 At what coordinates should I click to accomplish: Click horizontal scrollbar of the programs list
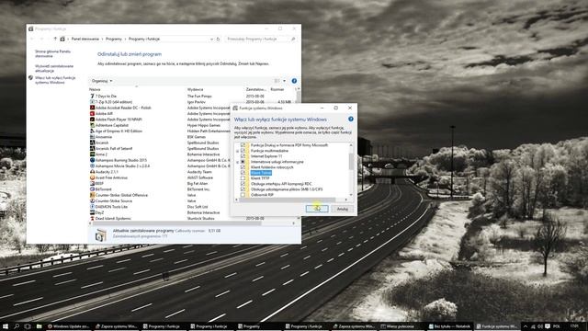tap(176, 223)
